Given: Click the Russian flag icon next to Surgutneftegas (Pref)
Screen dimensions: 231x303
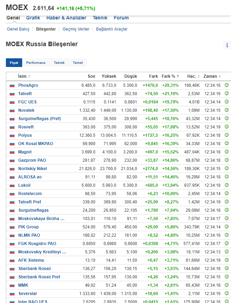Looking at the screenshot, I should (x=12, y=119).
